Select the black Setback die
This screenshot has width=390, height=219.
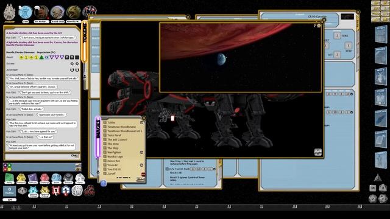pyautogui.click(x=68, y=178)
